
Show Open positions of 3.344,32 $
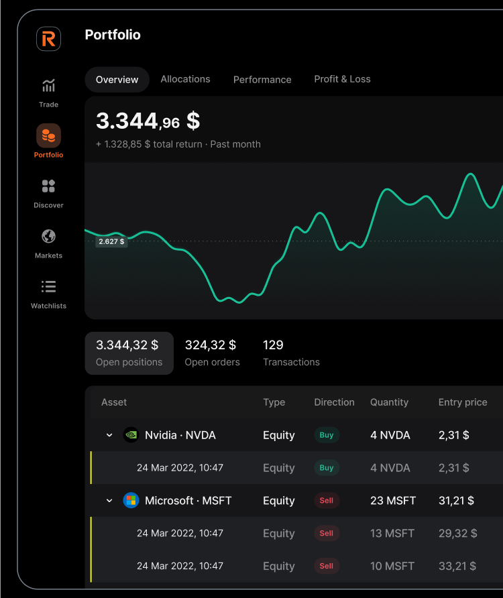pos(129,353)
